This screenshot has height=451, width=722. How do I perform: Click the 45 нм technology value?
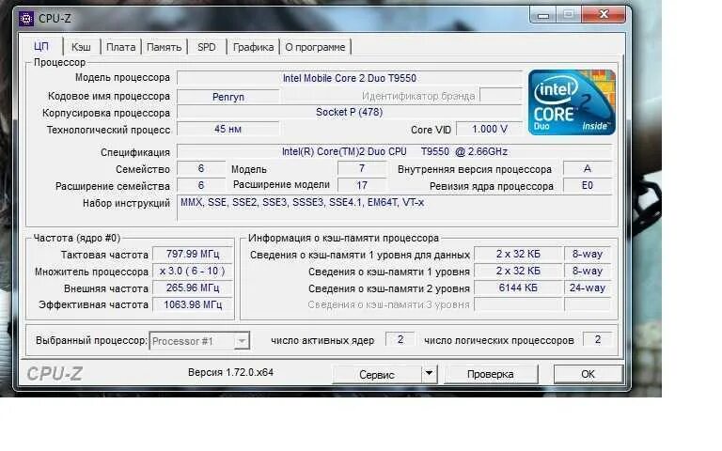pyautogui.click(x=228, y=129)
